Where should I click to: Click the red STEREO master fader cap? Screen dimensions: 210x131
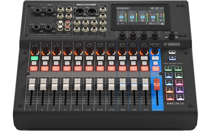pyautogui.click(x=157, y=84)
